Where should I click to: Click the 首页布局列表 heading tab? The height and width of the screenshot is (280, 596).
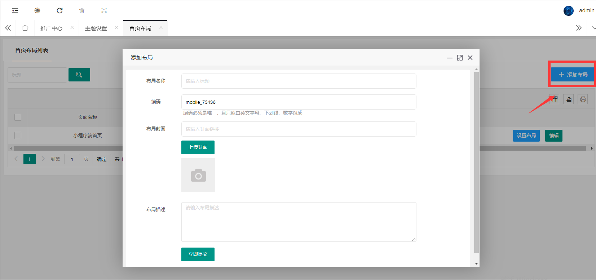[x=32, y=50]
